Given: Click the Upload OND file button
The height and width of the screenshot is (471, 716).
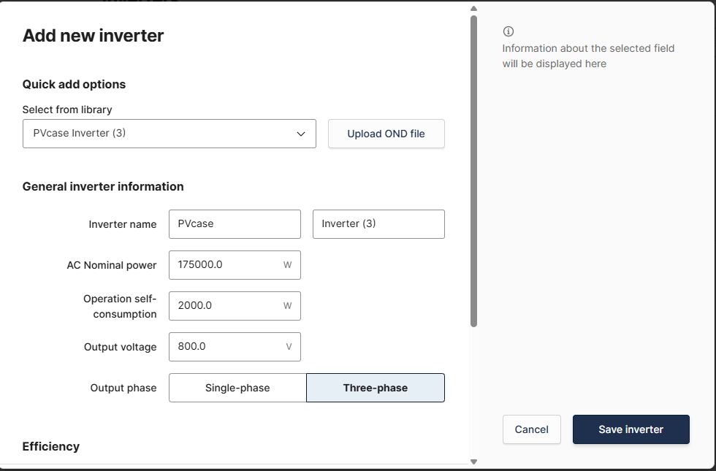Looking at the screenshot, I should (x=386, y=134).
